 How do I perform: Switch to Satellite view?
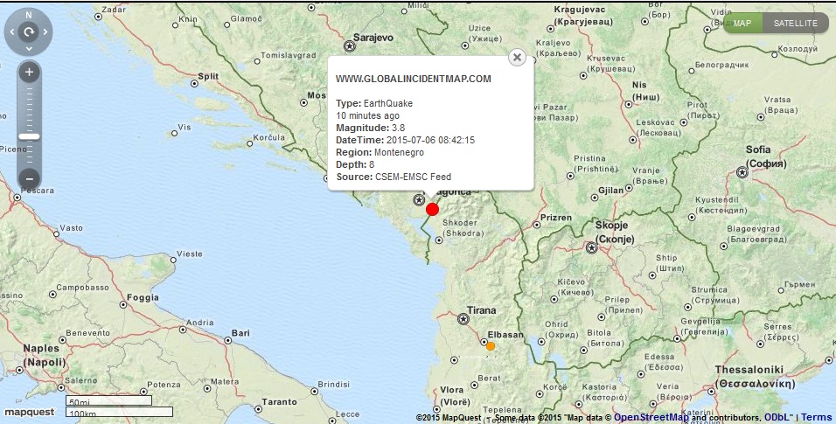[796, 23]
